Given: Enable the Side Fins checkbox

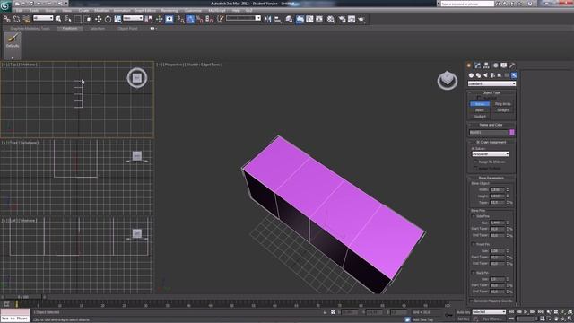Looking at the screenshot, I should [x=474, y=216].
